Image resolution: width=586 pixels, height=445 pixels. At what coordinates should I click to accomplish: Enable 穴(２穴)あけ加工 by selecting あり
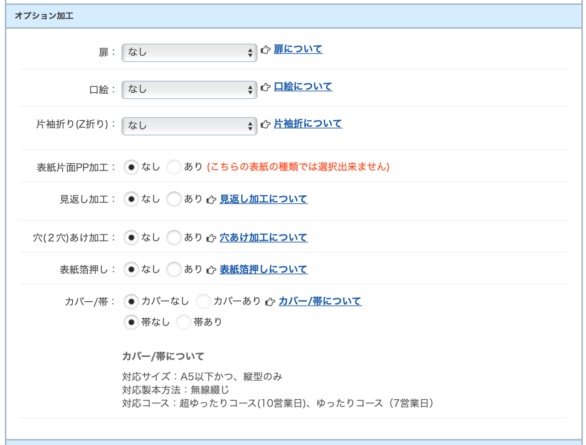174,237
